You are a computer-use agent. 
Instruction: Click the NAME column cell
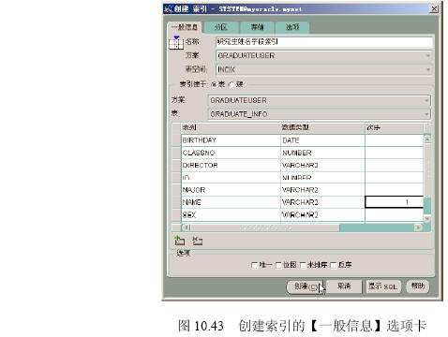(231, 202)
